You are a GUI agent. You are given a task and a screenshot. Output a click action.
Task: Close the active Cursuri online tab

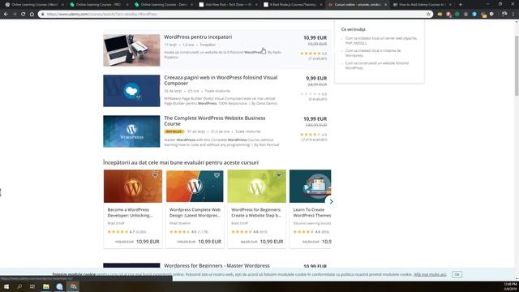pyautogui.click(x=386, y=5)
